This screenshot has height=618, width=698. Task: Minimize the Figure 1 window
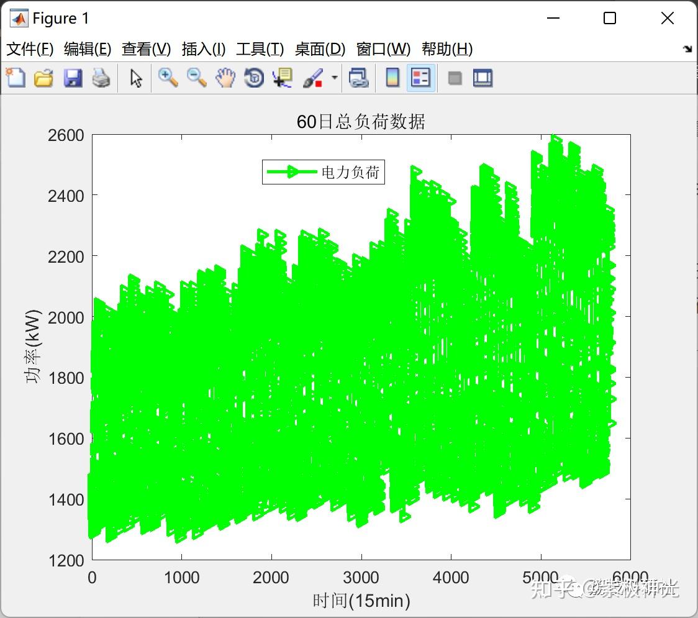553,18
